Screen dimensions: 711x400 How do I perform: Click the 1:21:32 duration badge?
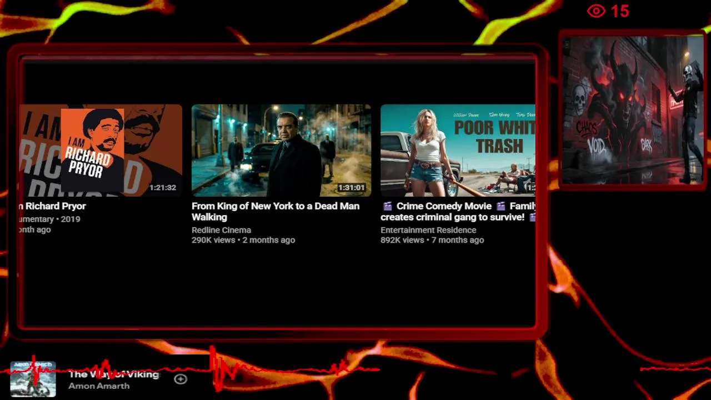[x=162, y=188]
